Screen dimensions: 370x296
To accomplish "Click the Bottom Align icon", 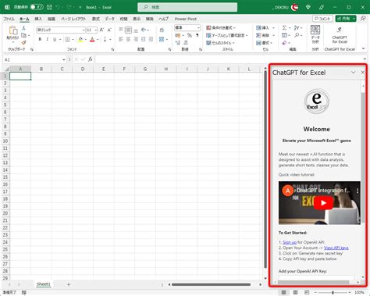I will (x=136, y=30).
